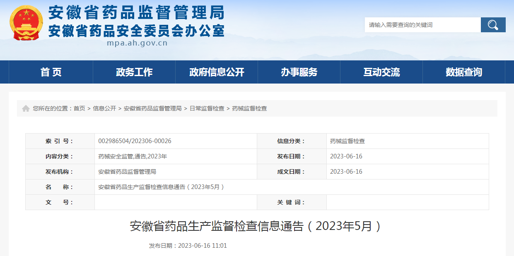Click the home icon in the breadcrumb
This screenshot has width=514, height=256.
[26, 108]
